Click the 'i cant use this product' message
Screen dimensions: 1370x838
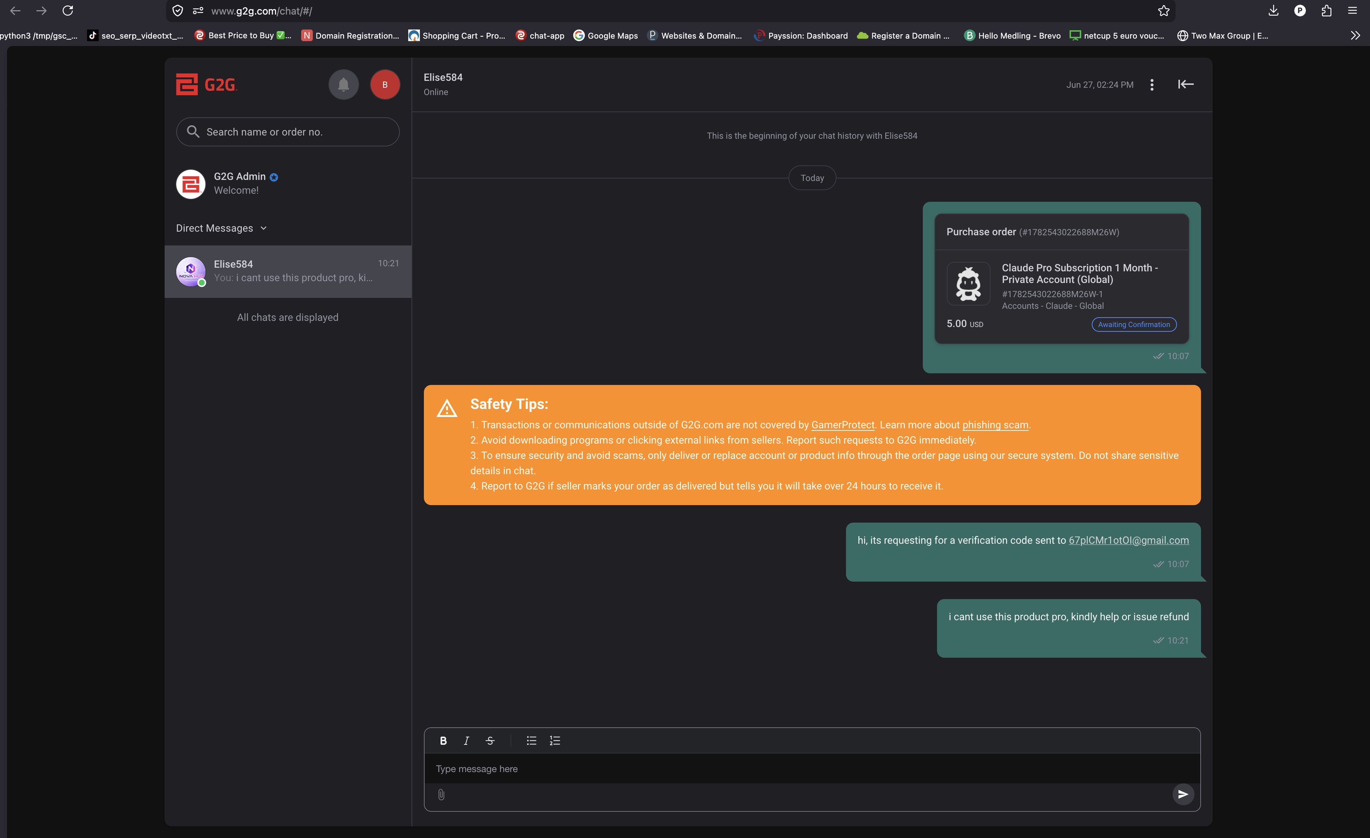[1068, 628]
